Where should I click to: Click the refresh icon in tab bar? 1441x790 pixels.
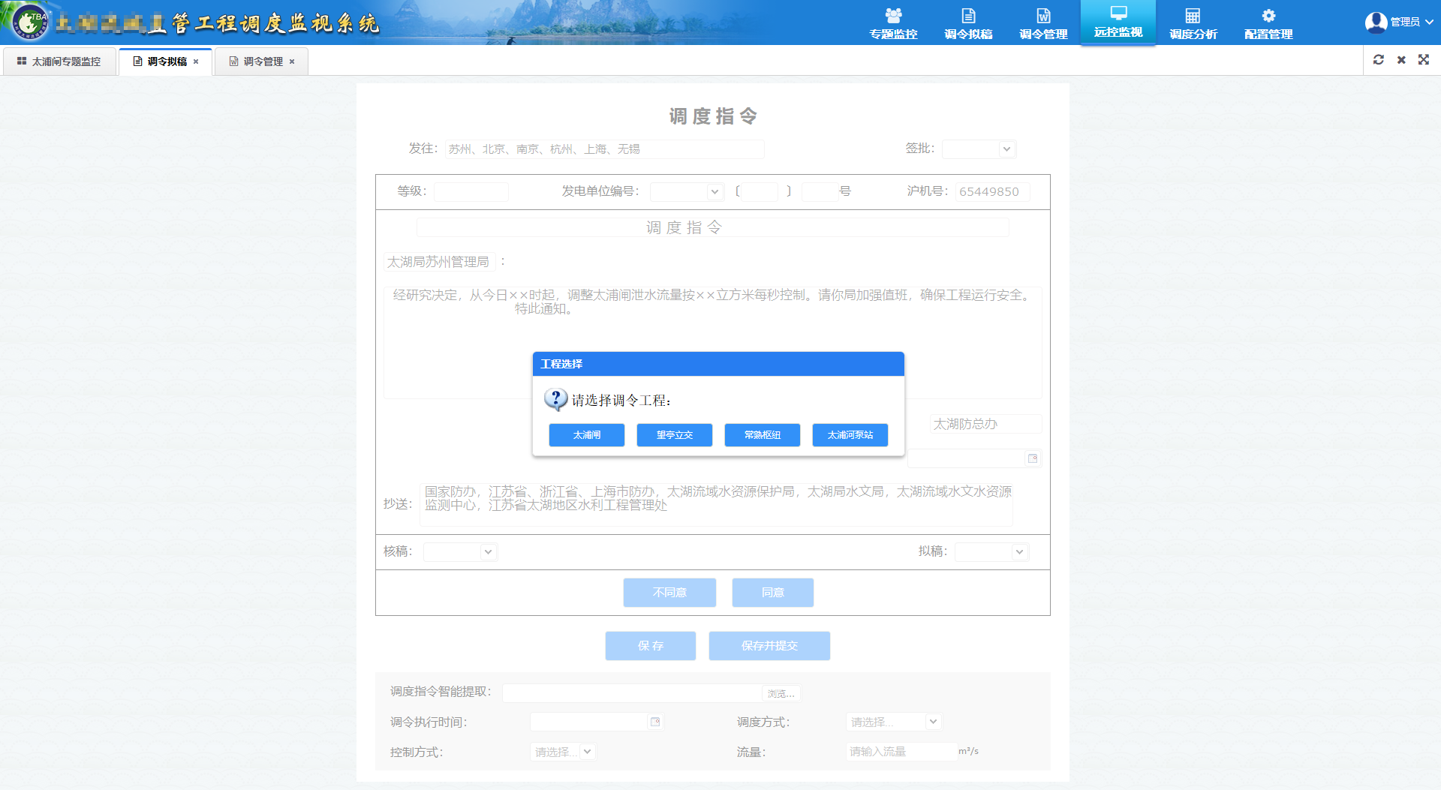pos(1379,60)
